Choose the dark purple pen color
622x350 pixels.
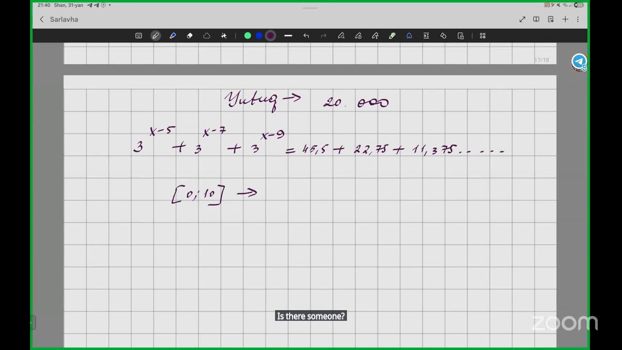pos(271,35)
